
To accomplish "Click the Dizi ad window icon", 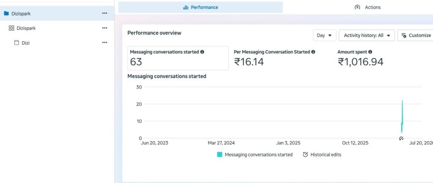I will (16, 43).
